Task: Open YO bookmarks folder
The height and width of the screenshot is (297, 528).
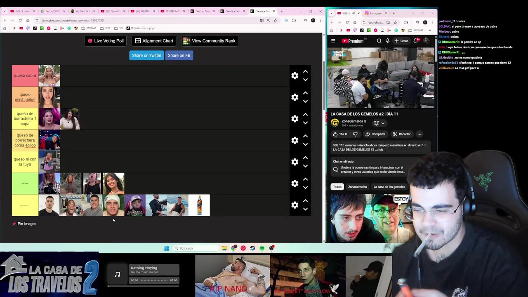Action: (x=118, y=28)
